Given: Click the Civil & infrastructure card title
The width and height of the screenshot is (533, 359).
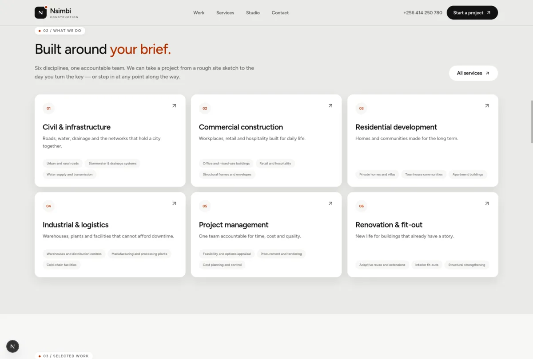Looking at the screenshot, I should click(76, 127).
